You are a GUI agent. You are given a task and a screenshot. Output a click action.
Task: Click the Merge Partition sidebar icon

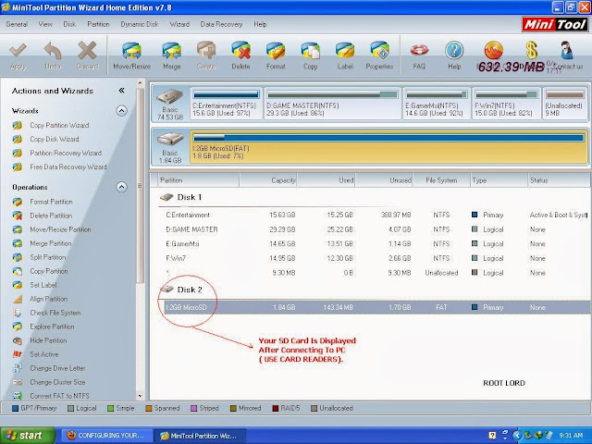(x=18, y=243)
